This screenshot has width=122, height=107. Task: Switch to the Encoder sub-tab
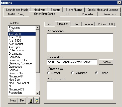88,24
